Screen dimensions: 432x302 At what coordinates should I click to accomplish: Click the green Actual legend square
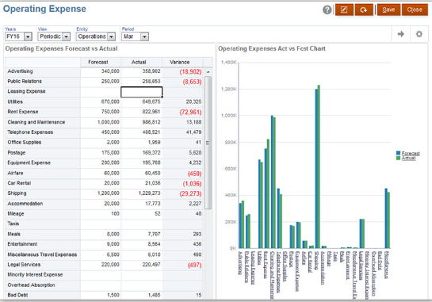(x=398, y=158)
